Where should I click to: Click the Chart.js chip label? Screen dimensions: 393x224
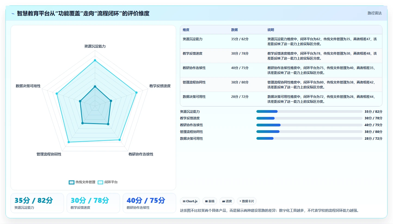(192, 201)
